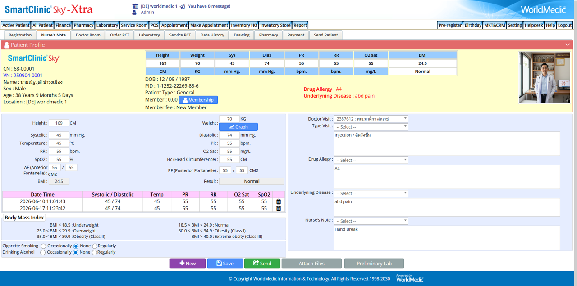
Task: Set Drinking Alcohol to Occasionally
Action: pyautogui.click(x=43, y=252)
